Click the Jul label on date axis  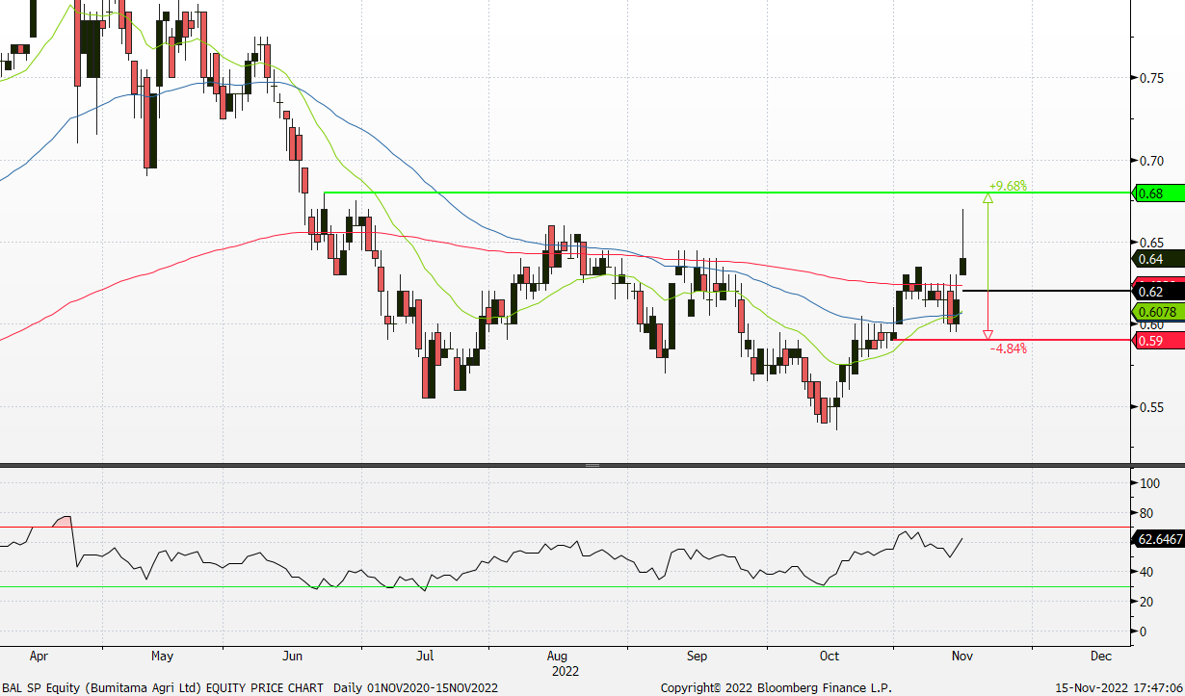pyautogui.click(x=424, y=657)
